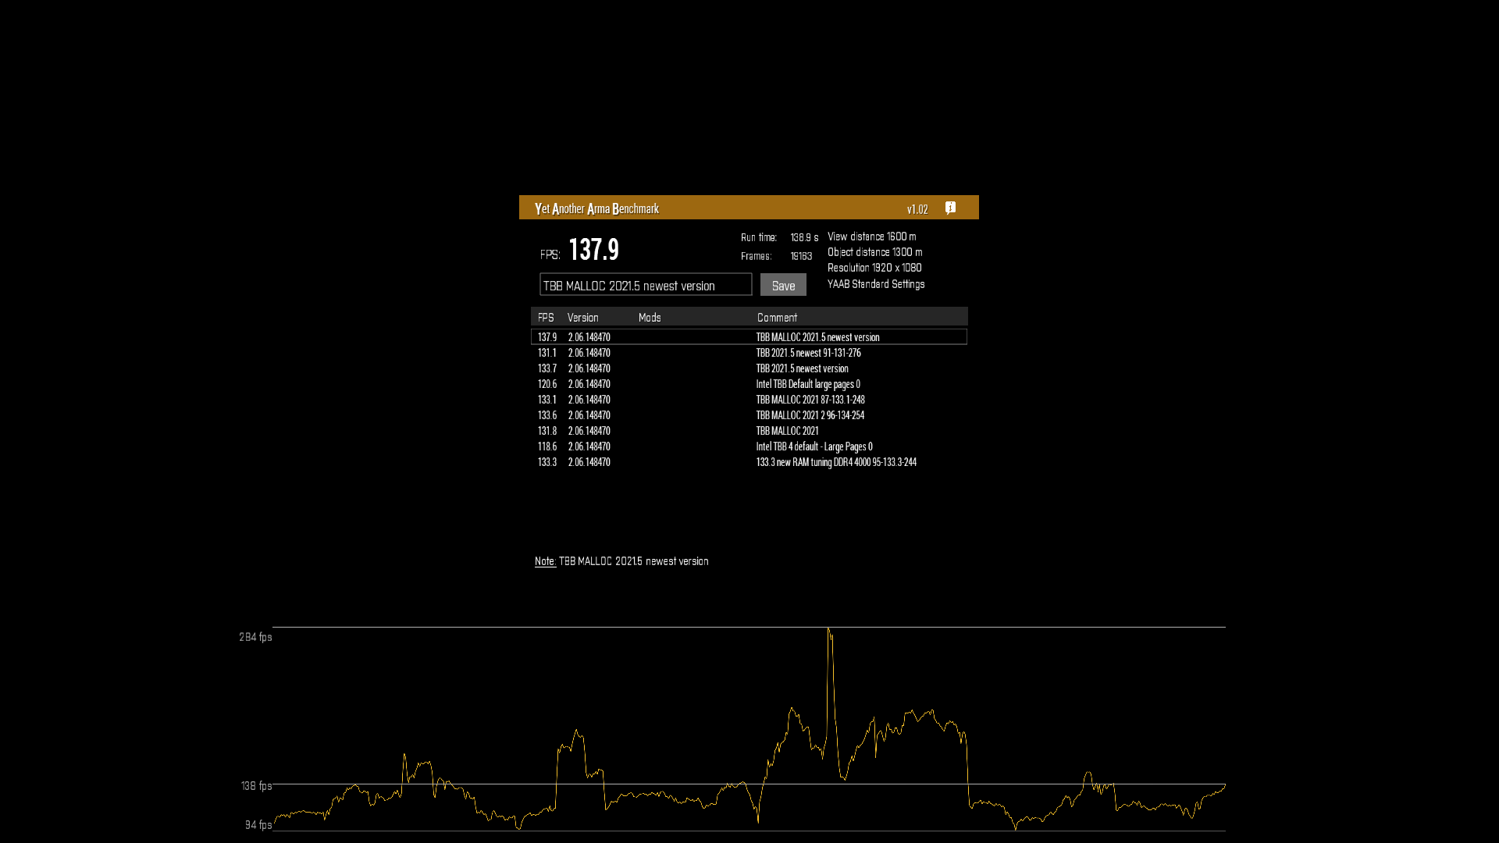Click the v1.02 version label
Viewport: 1499px width, 843px height.
tap(917, 209)
